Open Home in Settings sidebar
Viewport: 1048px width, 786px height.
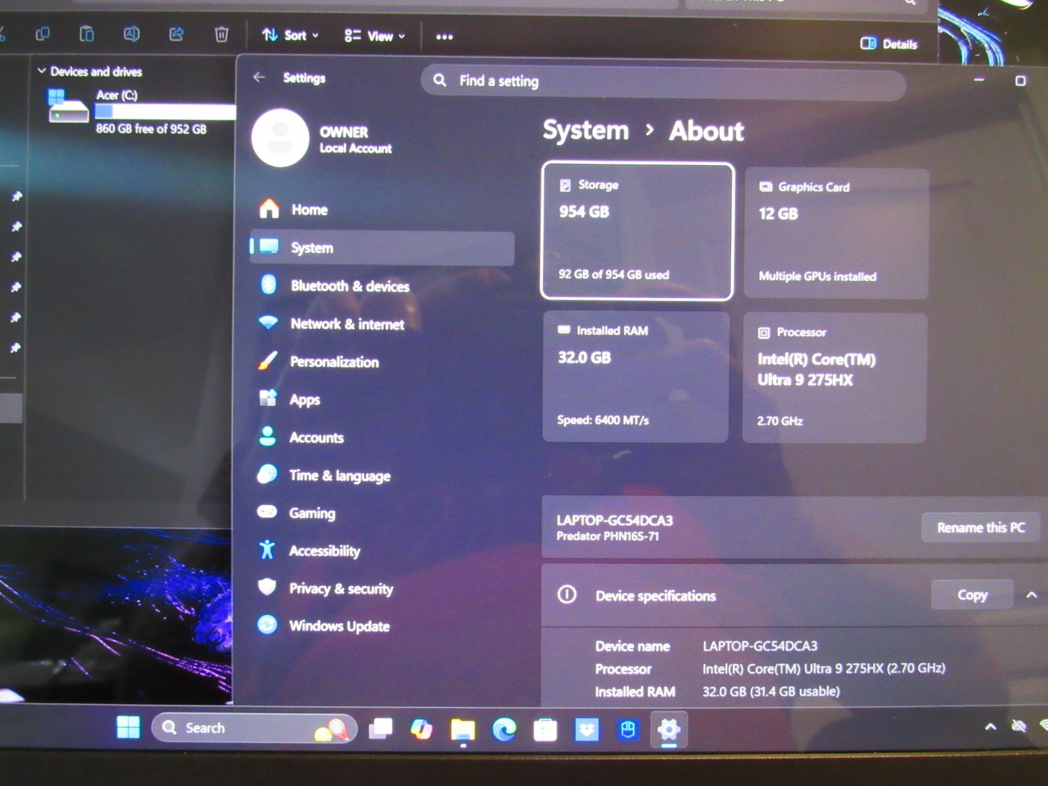(382, 210)
